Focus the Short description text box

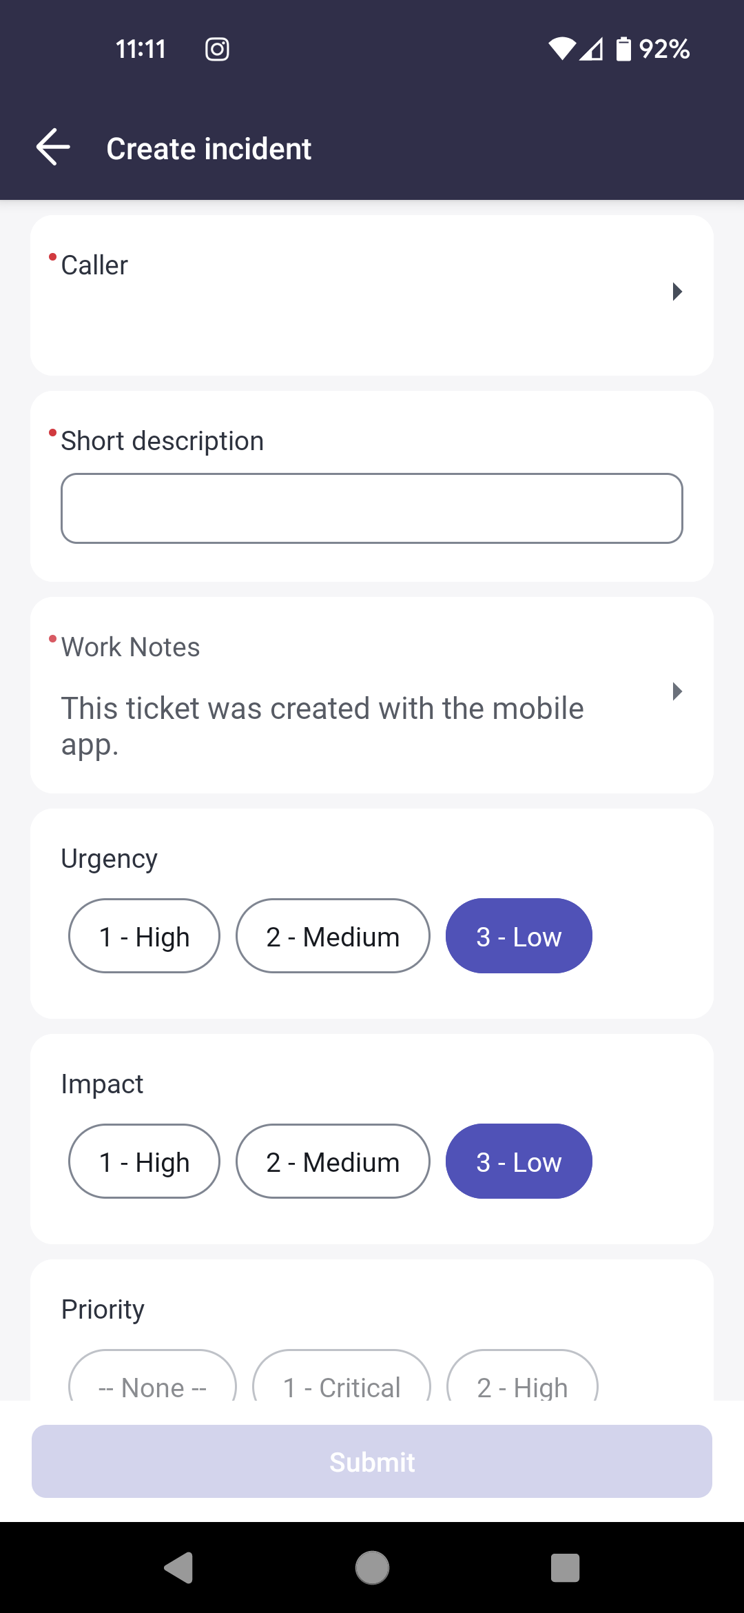372,508
